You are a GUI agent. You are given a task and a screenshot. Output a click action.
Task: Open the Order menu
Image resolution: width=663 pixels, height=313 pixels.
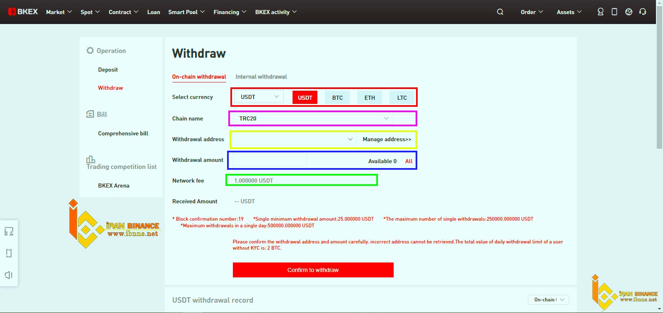point(532,12)
